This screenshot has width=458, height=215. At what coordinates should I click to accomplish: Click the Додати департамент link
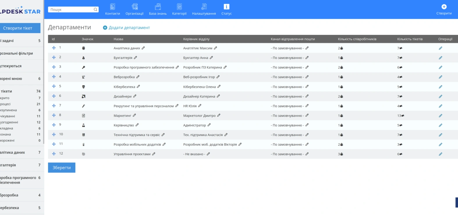(x=126, y=28)
